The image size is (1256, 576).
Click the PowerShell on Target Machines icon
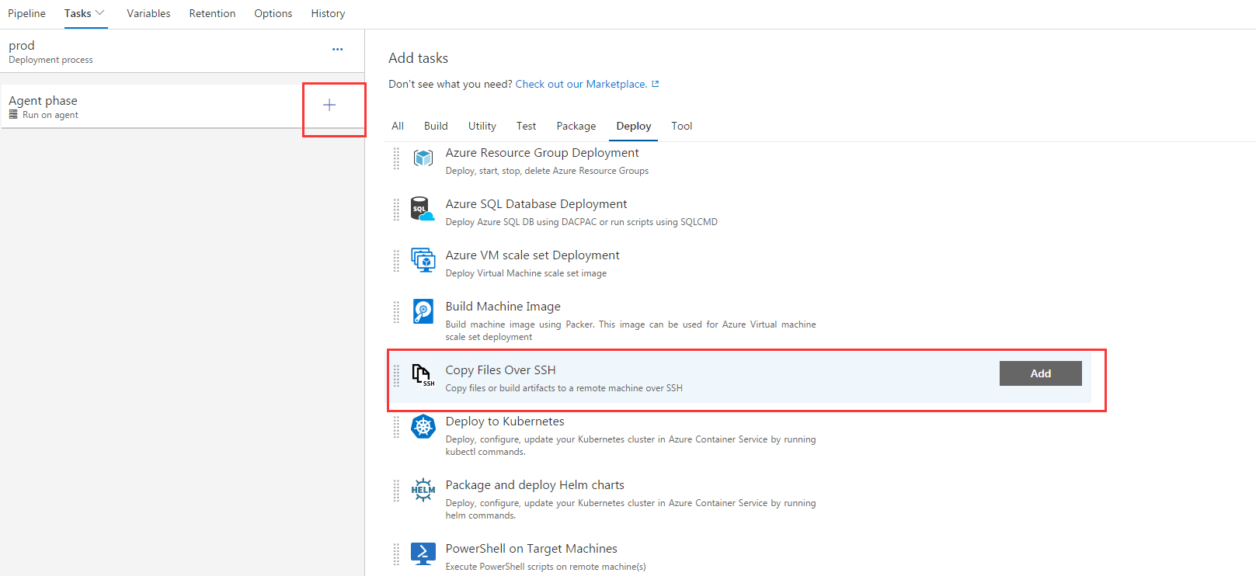coord(423,553)
